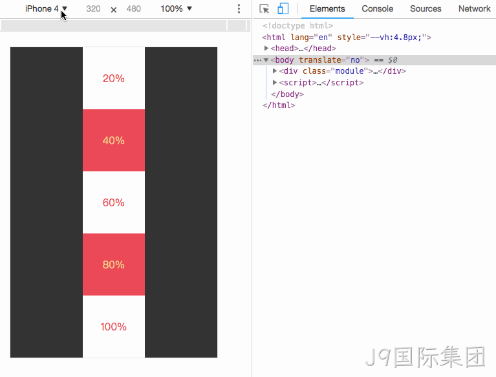Collapse the body element node
Screen dimensions: 496x377
coord(266,59)
